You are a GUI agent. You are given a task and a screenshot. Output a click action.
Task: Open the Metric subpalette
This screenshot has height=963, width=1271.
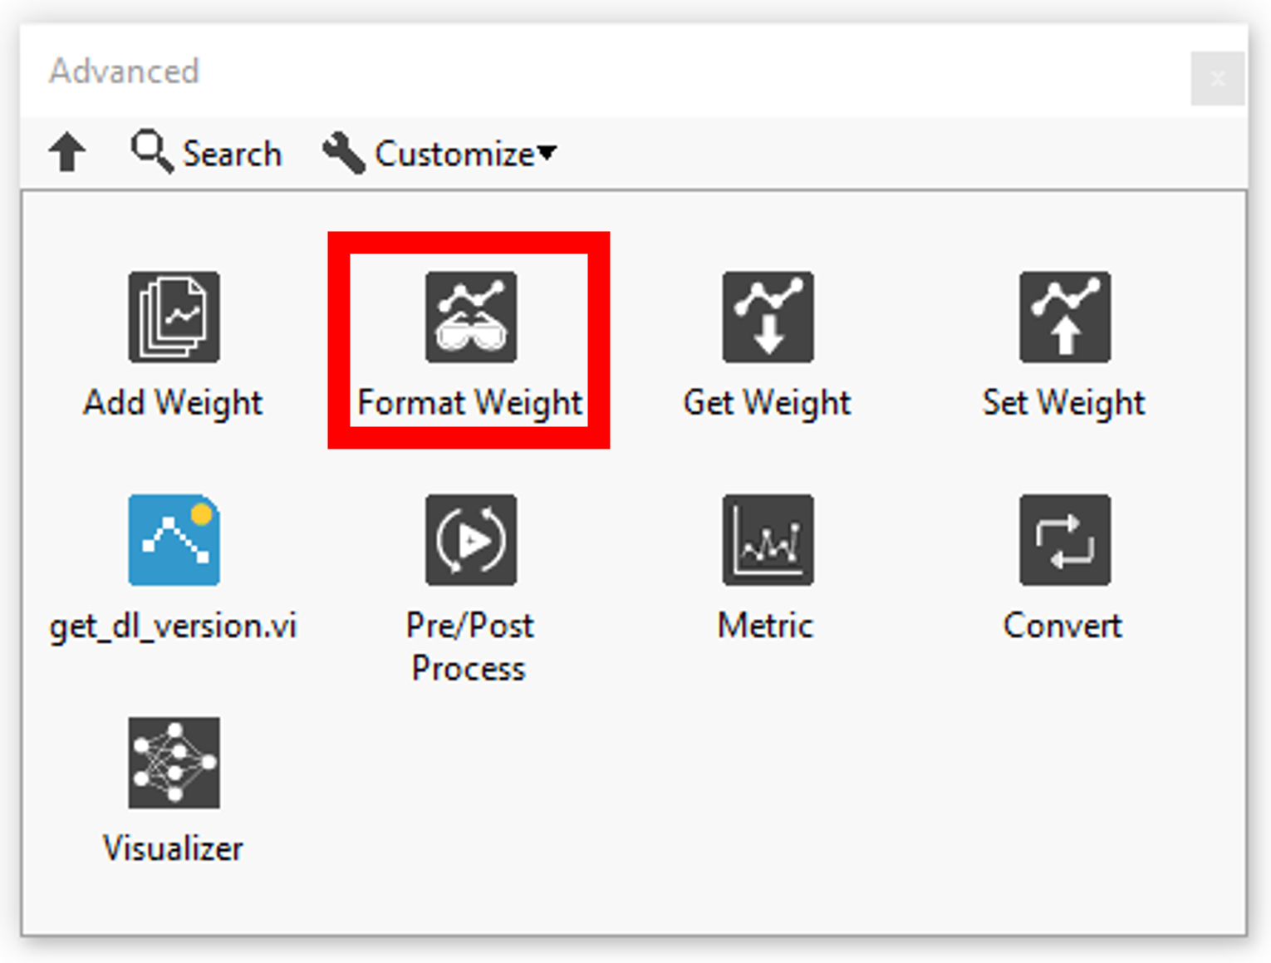pos(768,540)
